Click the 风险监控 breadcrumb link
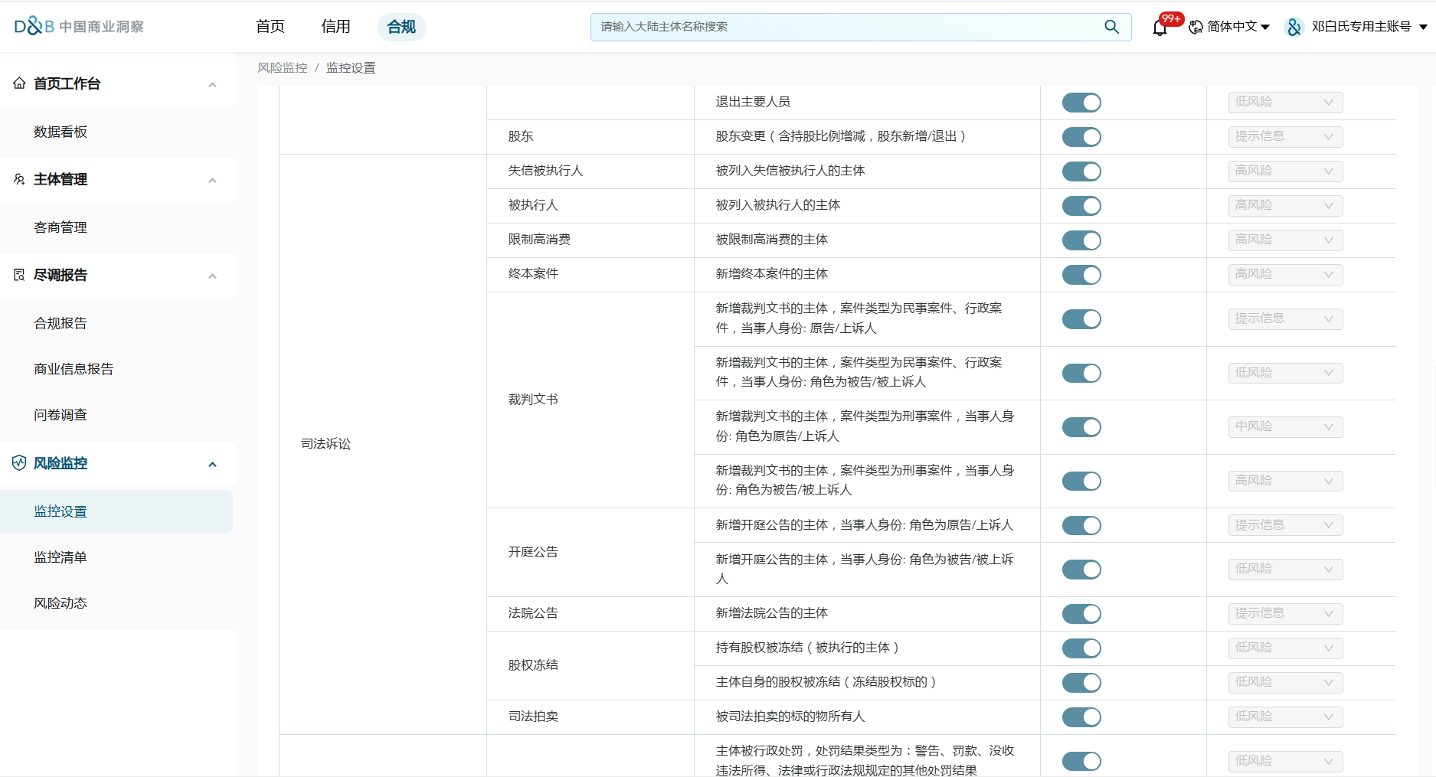Screen dimensions: 1436x777 pos(283,68)
